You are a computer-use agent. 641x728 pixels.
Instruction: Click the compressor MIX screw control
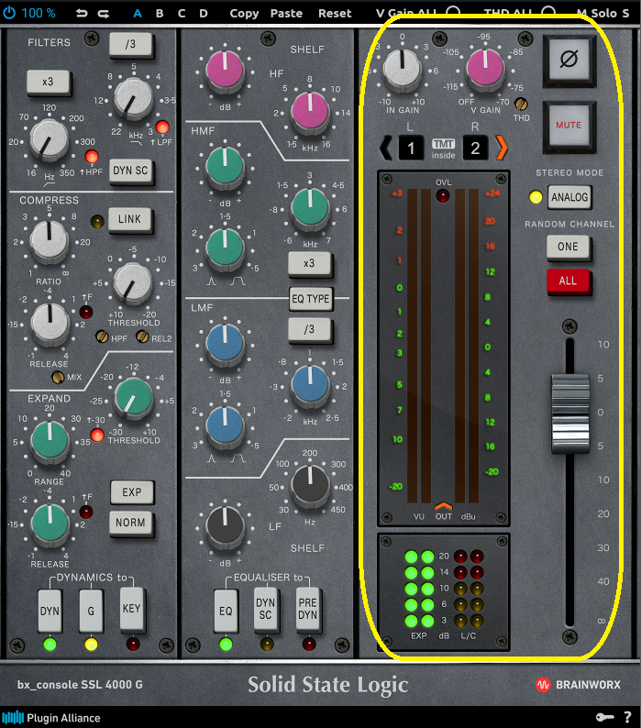pyautogui.click(x=58, y=377)
